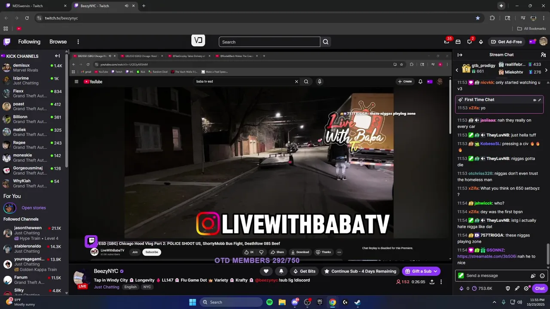
Task: Open the purple Turbo card icon
Action: [532, 42]
